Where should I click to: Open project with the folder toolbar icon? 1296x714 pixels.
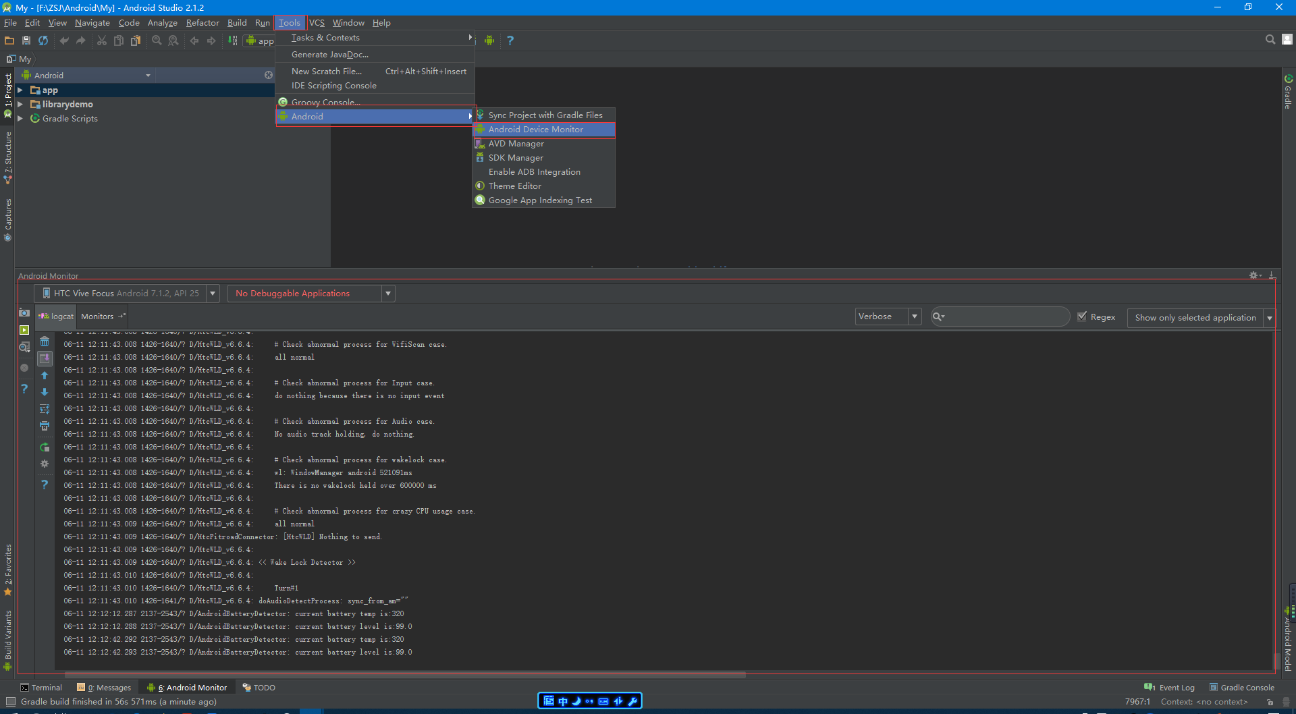9,40
